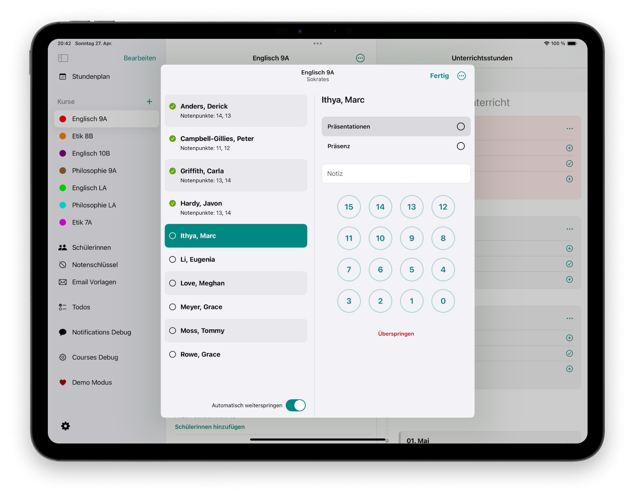Image resolution: width=635 pixels, height=498 pixels.
Task: Toggle Automatisch weiterspringen switch
Action: 296,405
